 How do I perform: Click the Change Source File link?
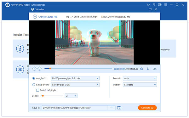click(x=48, y=17)
